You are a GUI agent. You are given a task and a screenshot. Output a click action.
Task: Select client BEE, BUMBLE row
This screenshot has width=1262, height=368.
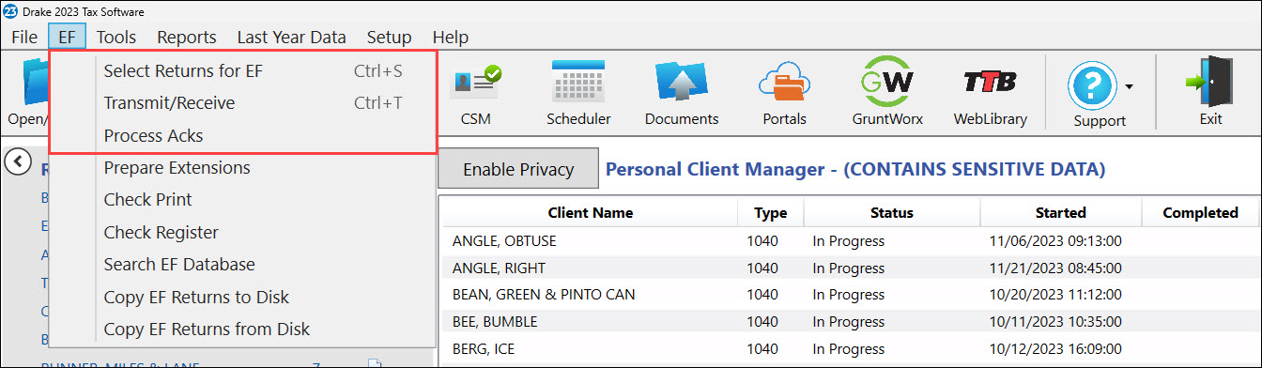point(851,321)
